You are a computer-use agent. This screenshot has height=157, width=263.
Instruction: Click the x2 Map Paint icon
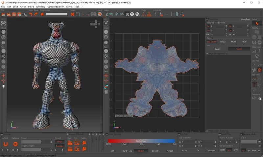click(254, 52)
